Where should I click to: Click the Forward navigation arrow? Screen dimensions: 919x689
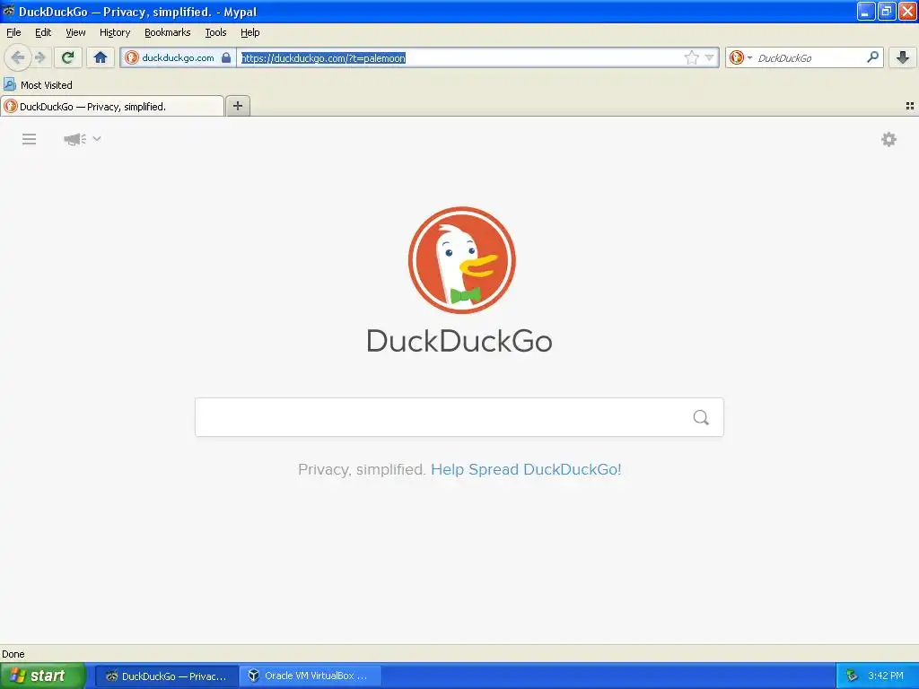[39, 57]
